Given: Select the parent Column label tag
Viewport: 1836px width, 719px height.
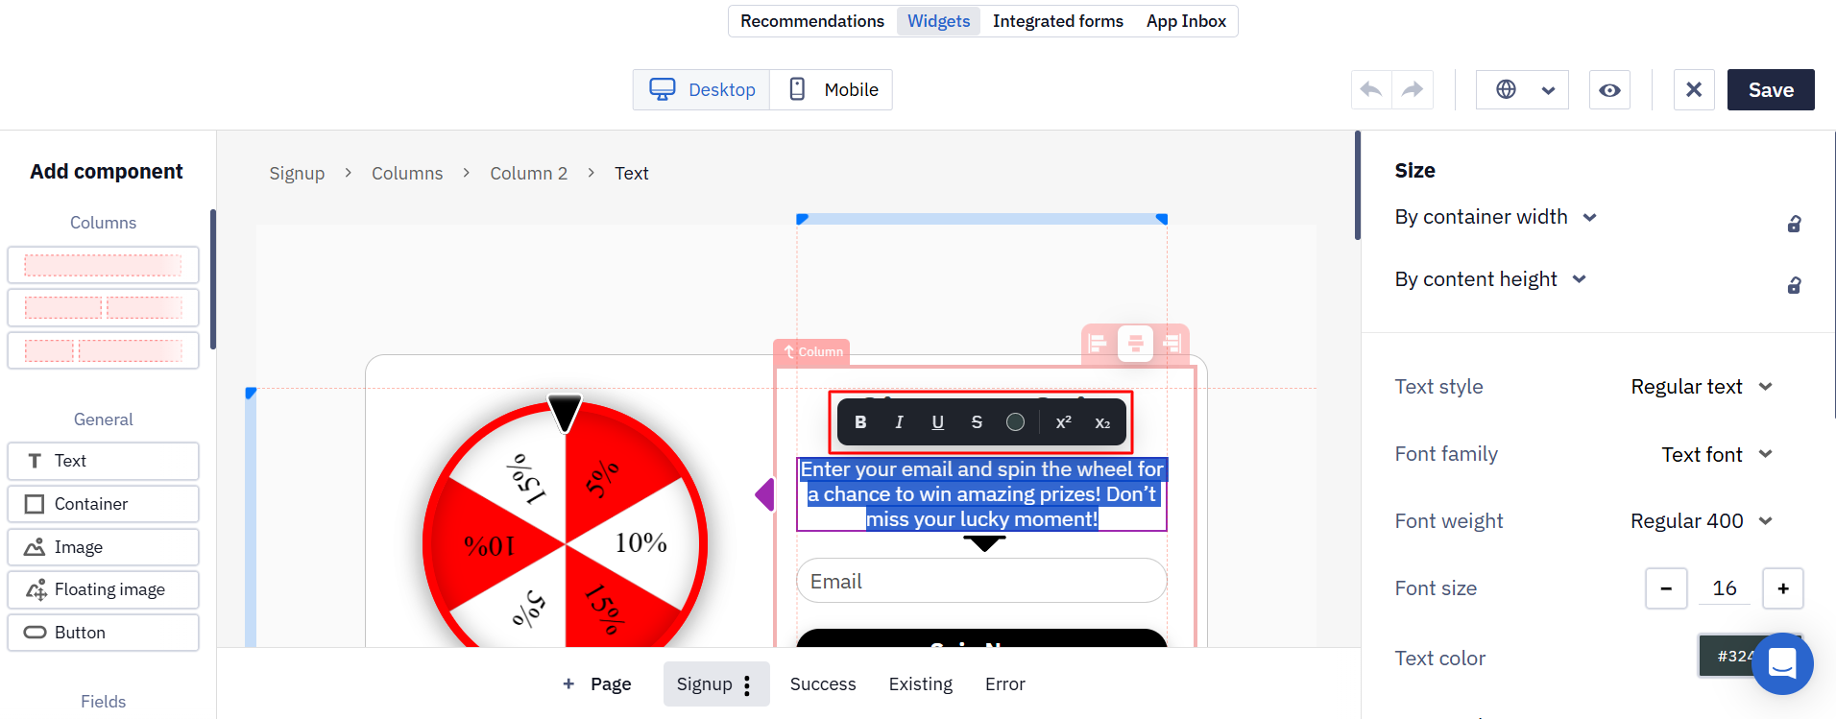Looking at the screenshot, I should [812, 352].
